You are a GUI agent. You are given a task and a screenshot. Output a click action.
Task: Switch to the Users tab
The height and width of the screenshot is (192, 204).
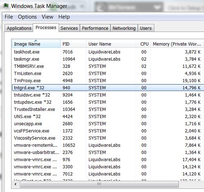146,28
